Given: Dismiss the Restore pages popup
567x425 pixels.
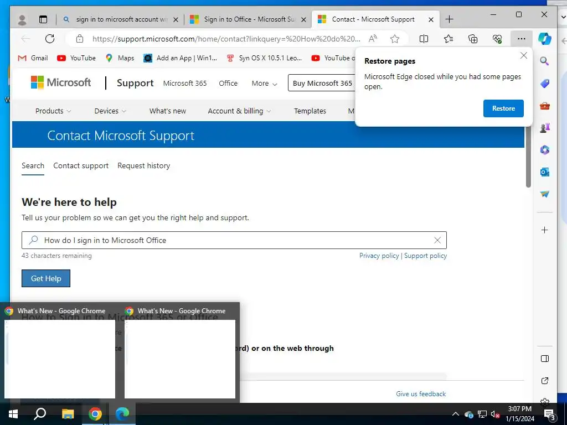Looking at the screenshot, I should (524, 56).
